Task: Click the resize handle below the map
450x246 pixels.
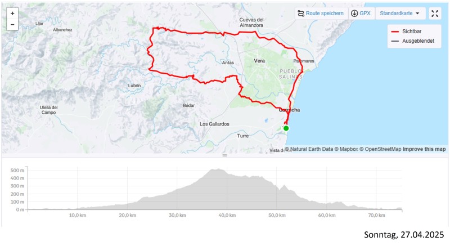Action: point(224,155)
